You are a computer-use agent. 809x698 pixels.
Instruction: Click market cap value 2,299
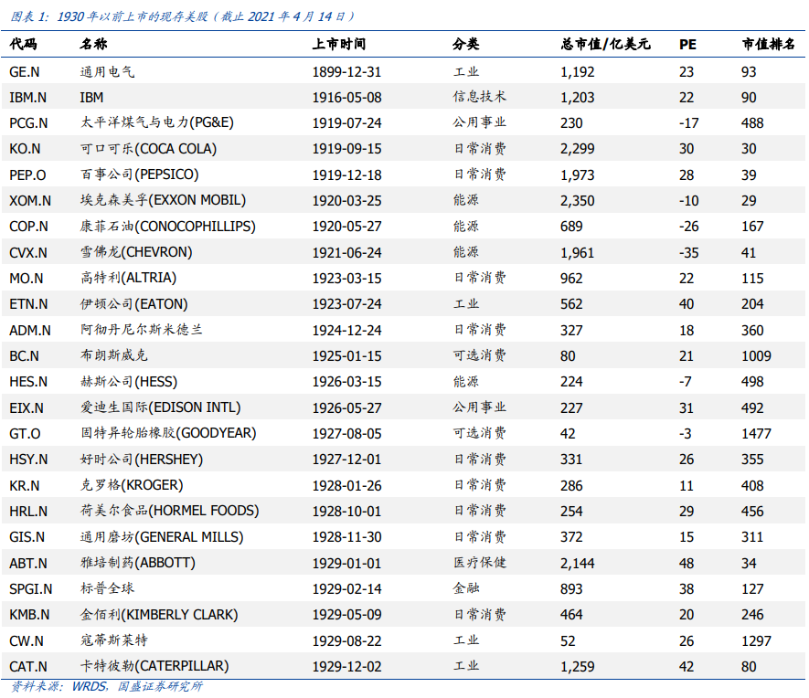click(578, 149)
